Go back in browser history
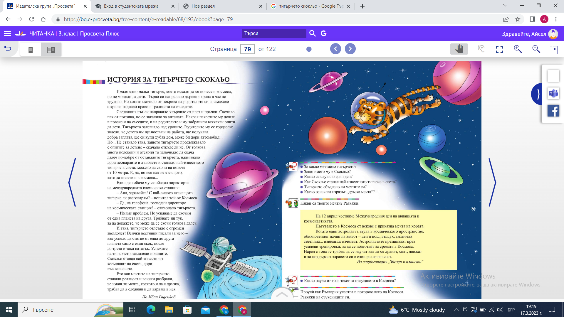The image size is (564, 317). (8, 19)
